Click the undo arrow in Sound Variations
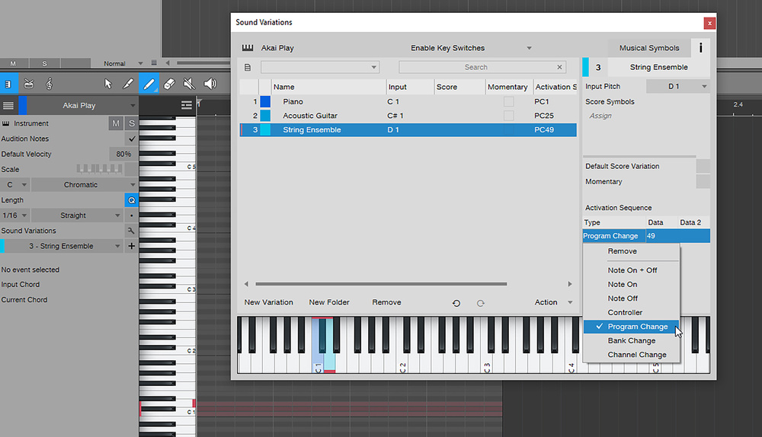 pos(456,303)
